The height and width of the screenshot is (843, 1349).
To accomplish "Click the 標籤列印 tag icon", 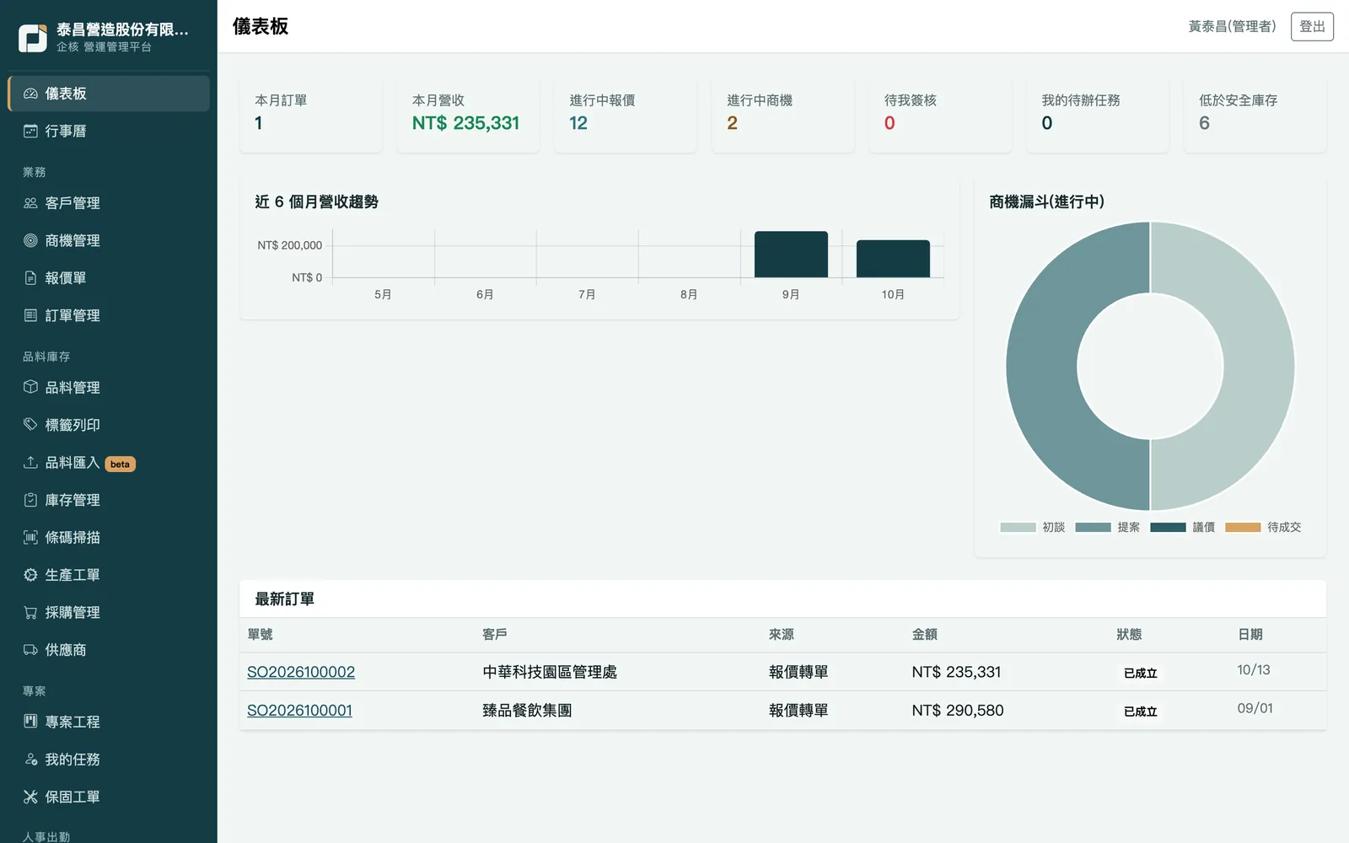I will 30,425.
